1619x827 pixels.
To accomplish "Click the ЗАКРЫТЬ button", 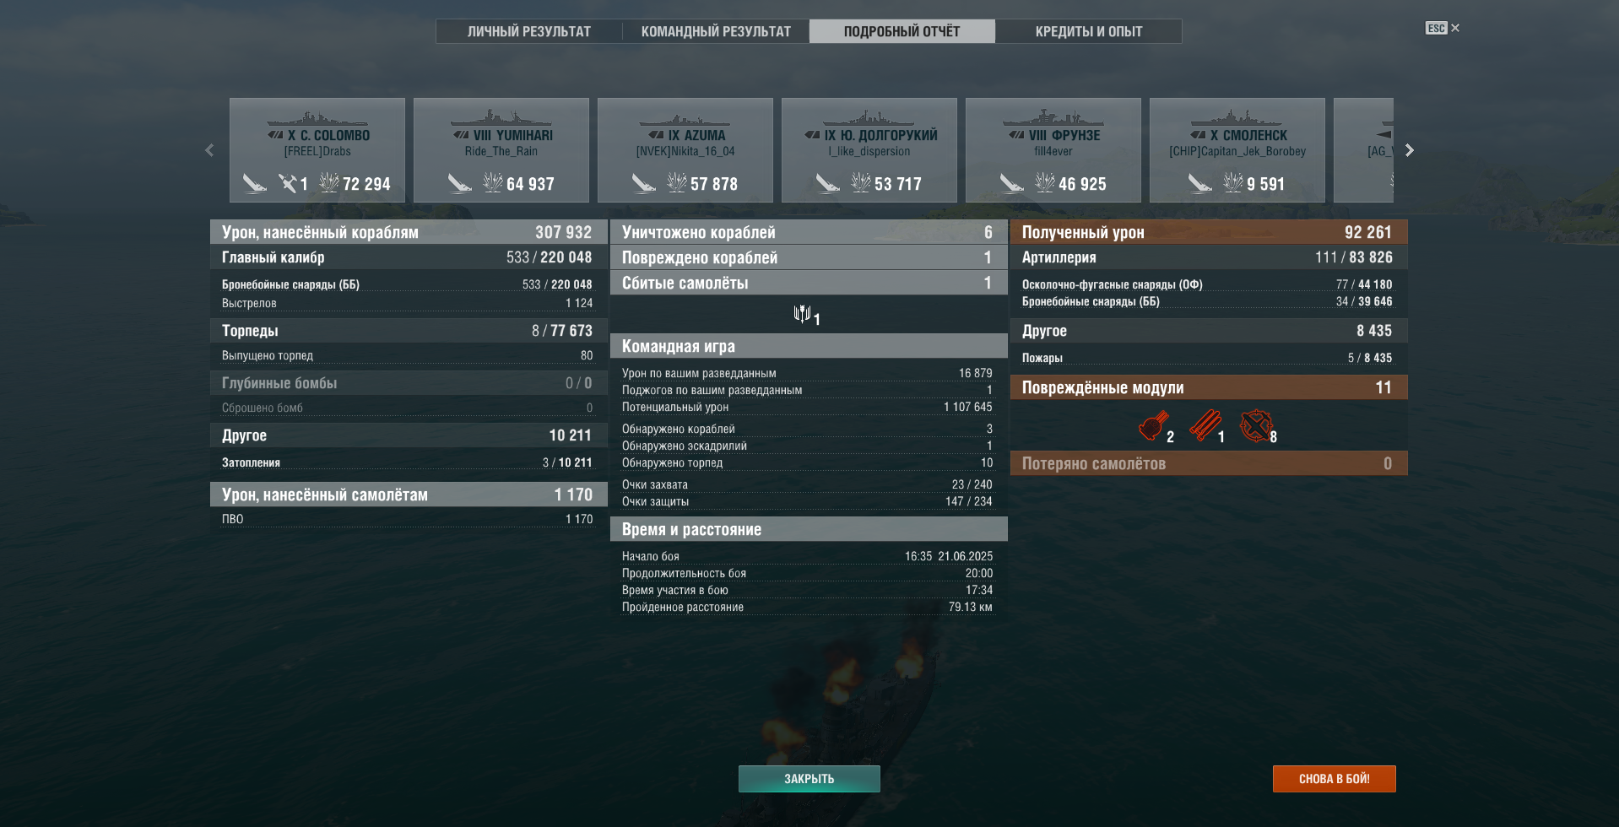I will click(809, 779).
